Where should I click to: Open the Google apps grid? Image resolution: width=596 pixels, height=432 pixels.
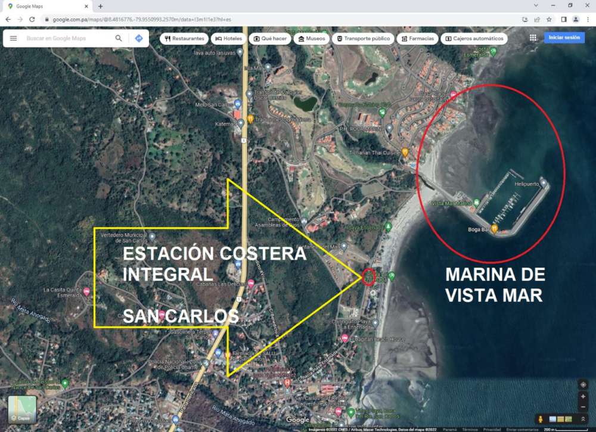pyautogui.click(x=533, y=38)
